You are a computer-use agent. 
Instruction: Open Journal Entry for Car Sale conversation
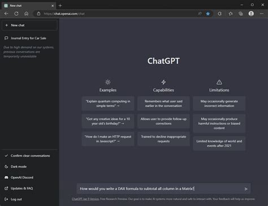pyautogui.click(x=29, y=38)
